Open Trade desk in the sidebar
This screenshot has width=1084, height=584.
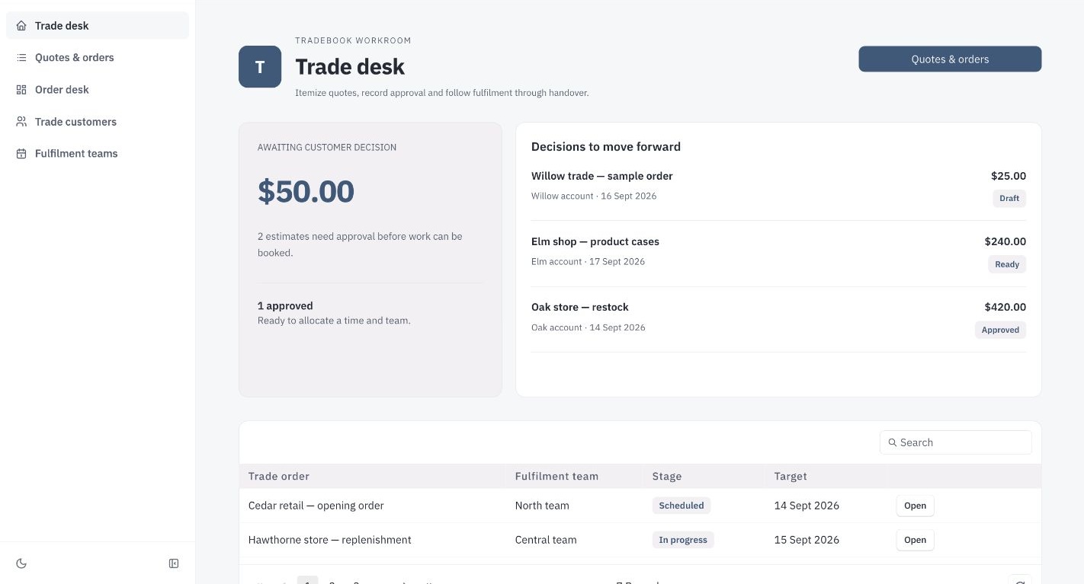[x=98, y=25]
